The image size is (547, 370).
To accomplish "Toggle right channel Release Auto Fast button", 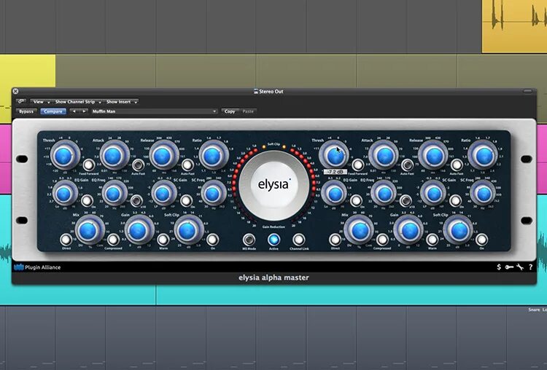I will [457, 165].
